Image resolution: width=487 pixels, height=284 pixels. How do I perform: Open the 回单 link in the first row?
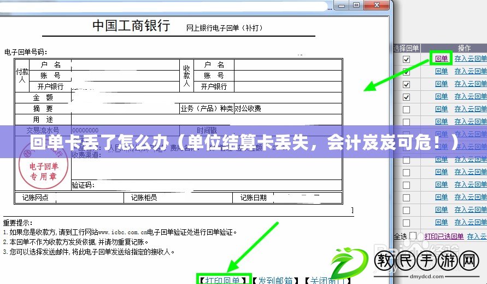coord(441,59)
